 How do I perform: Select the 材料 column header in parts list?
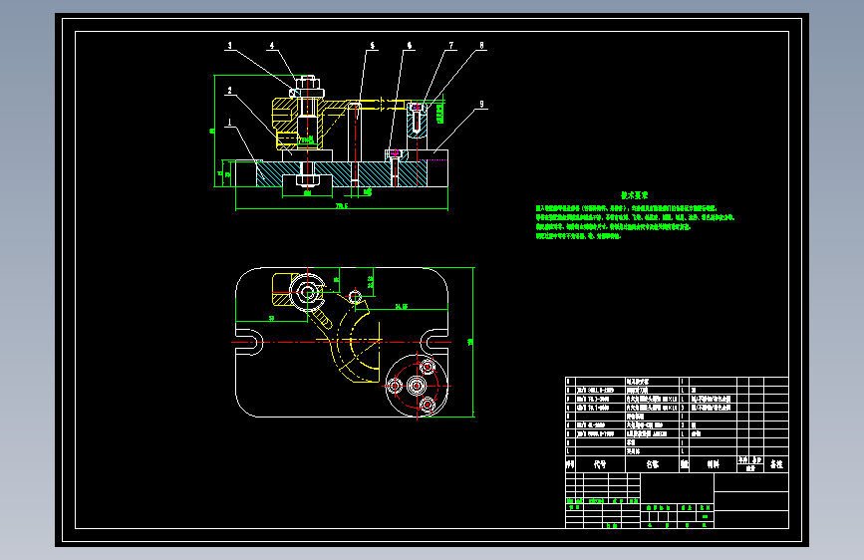713,464
